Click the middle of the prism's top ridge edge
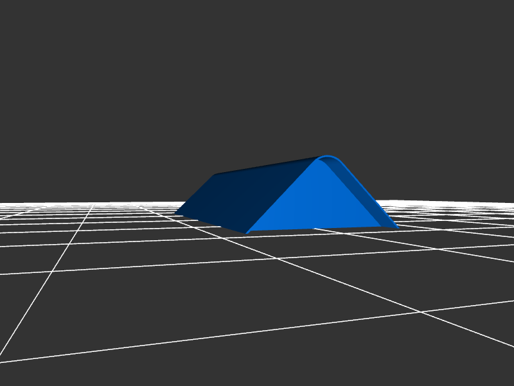Image resolution: width=514 pixels, height=386 pixels. (267, 165)
